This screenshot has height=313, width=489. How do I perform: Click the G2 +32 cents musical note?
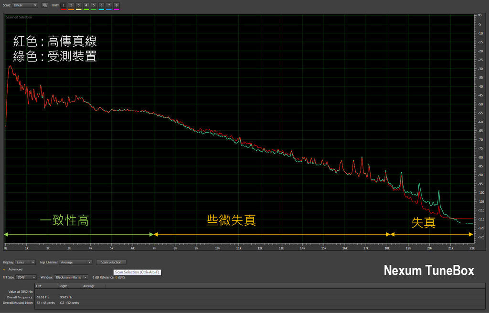click(x=70, y=303)
